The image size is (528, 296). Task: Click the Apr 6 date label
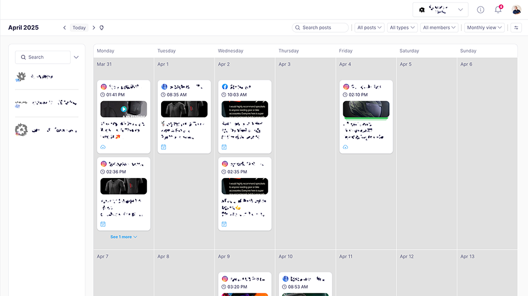(x=466, y=64)
